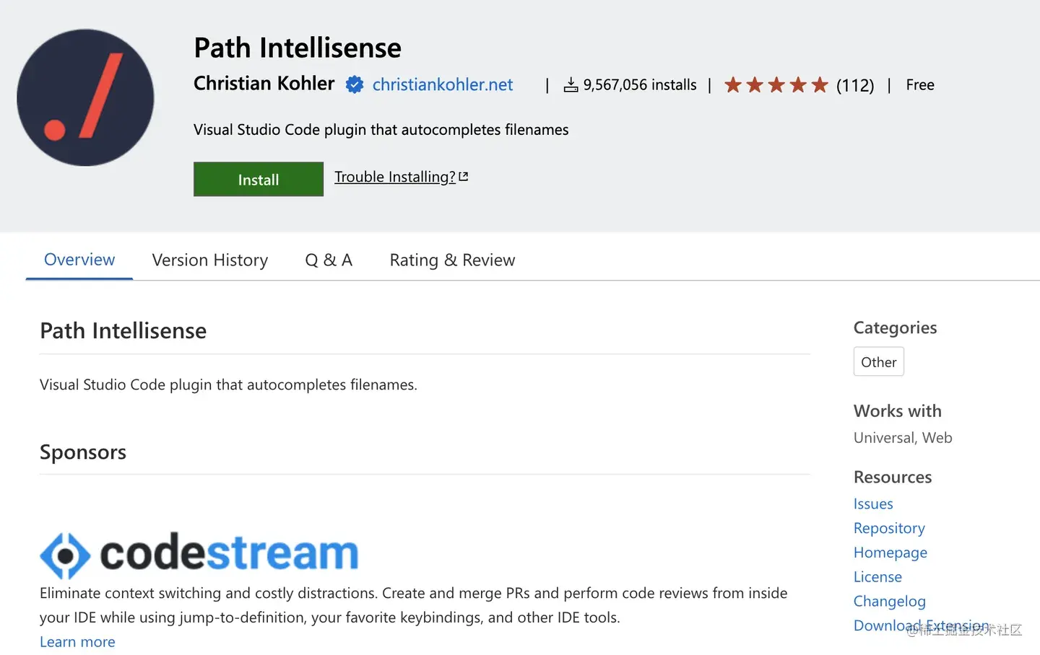Click the Resources heading
Image resolution: width=1040 pixels, height=655 pixels.
click(893, 477)
